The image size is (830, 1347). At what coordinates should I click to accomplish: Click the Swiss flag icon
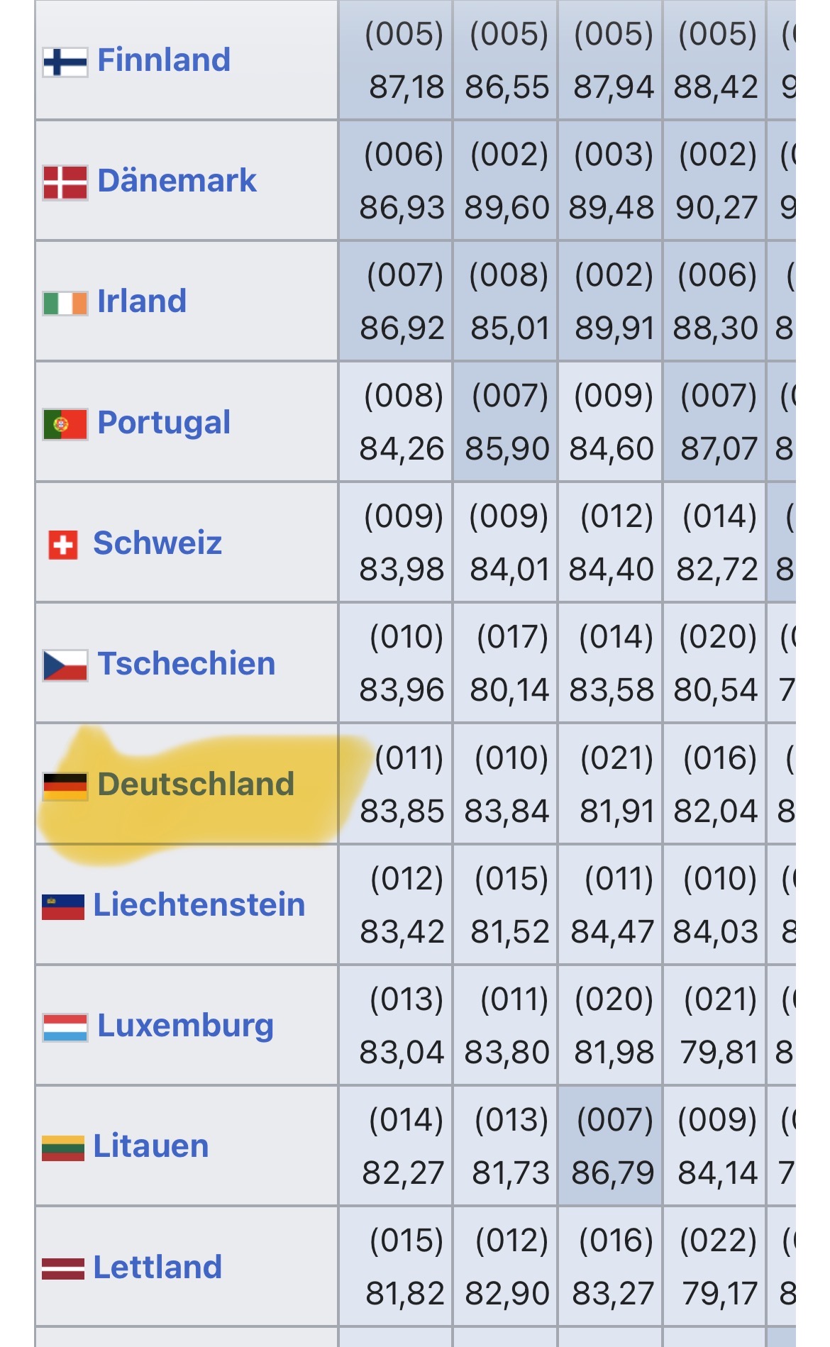tap(63, 545)
